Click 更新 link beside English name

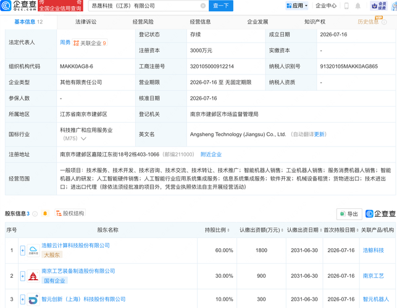(x=319, y=134)
